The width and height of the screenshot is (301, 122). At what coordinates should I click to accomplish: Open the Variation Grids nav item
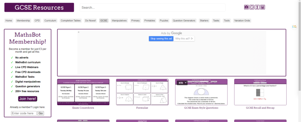[x=242, y=21]
